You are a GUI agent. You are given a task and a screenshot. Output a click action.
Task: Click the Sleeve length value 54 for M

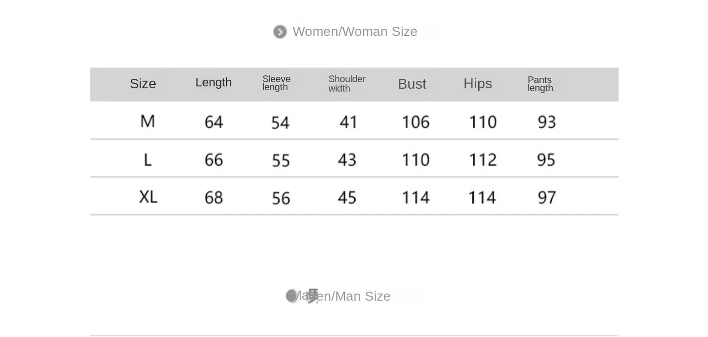coord(280,122)
